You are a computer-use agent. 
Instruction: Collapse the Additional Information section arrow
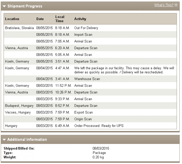click(x=4, y=140)
